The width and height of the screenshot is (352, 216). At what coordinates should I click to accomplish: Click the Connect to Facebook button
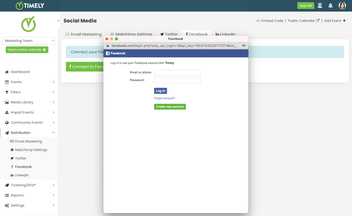pyautogui.click(x=85, y=66)
